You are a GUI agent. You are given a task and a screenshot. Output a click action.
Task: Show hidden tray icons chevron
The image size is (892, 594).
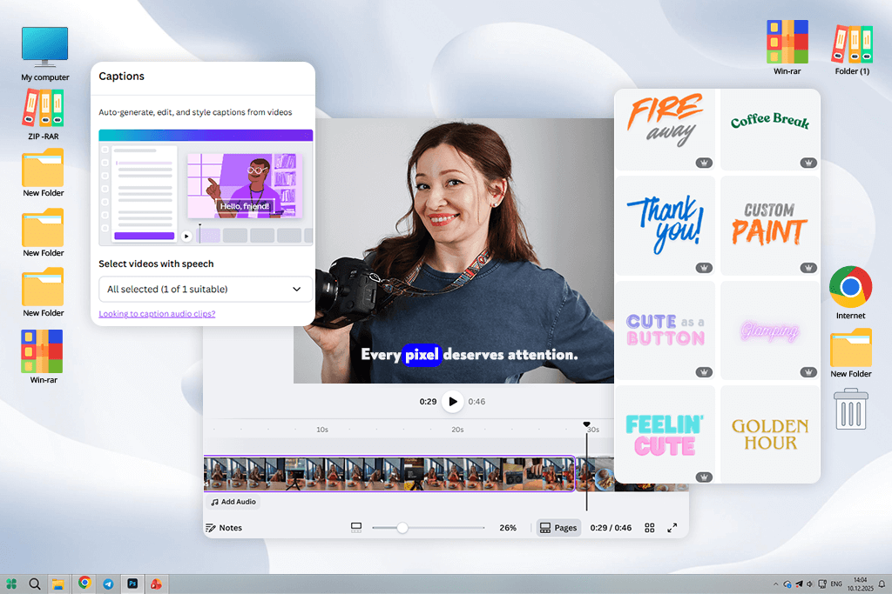click(775, 584)
